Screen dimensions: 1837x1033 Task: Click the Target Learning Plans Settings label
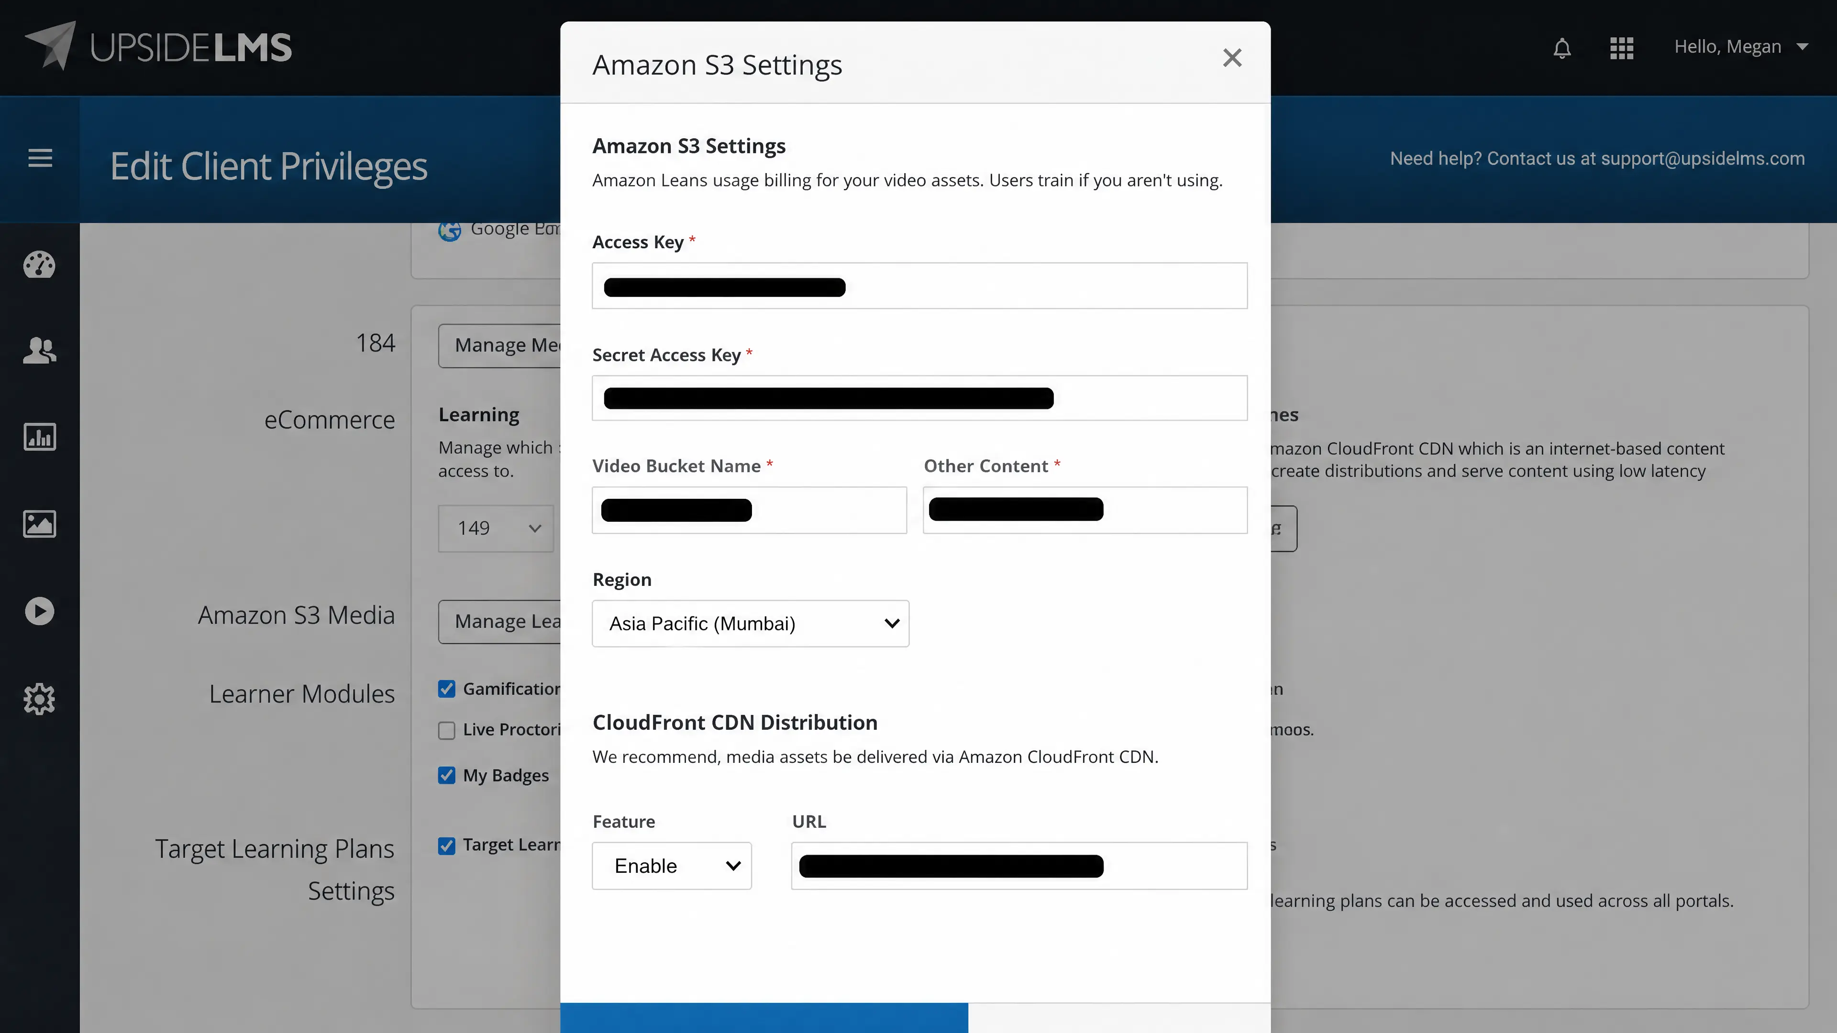coord(275,870)
